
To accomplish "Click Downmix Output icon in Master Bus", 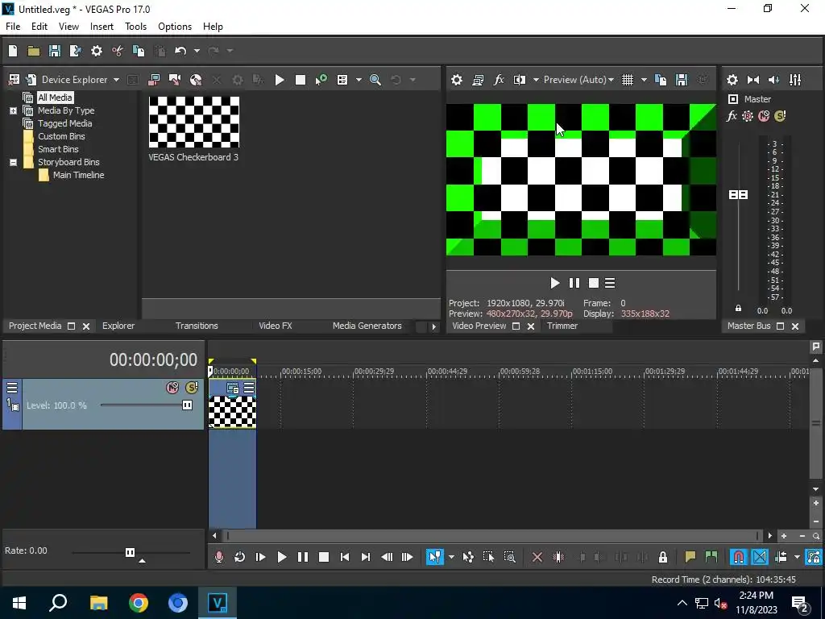I will point(753,80).
